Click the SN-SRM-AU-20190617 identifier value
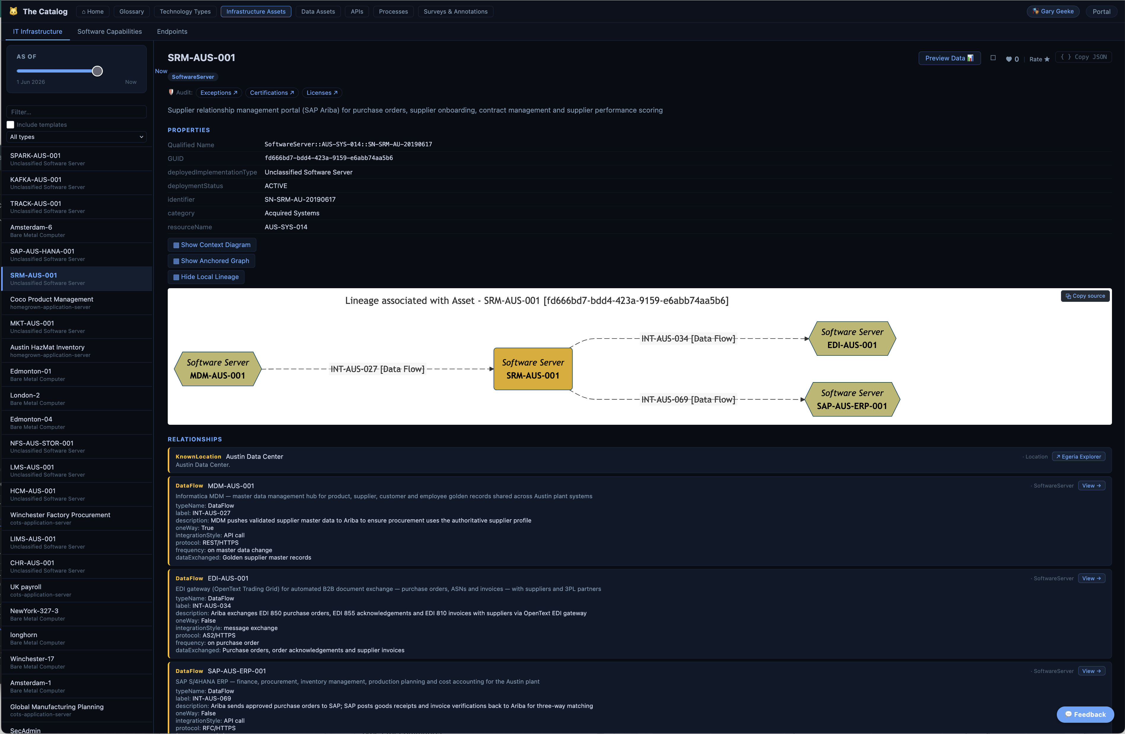1125x734 pixels. [x=300, y=199]
